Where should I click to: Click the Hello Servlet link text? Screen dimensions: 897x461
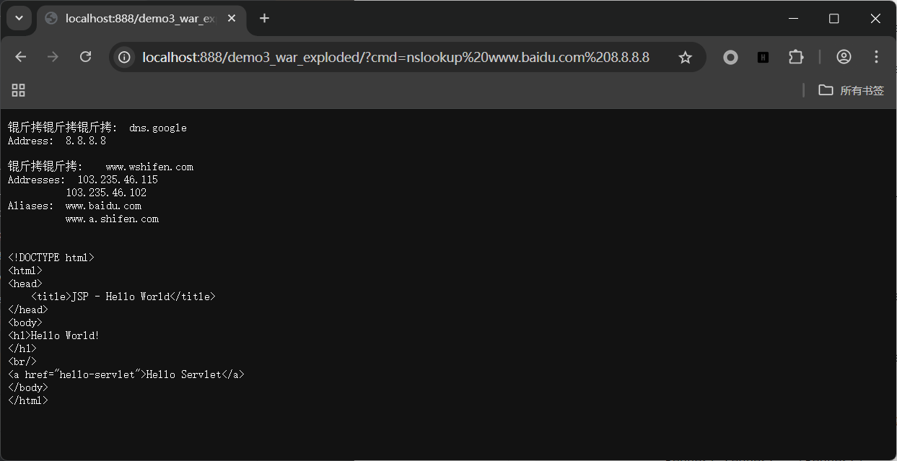pyautogui.click(x=183, y=374)
